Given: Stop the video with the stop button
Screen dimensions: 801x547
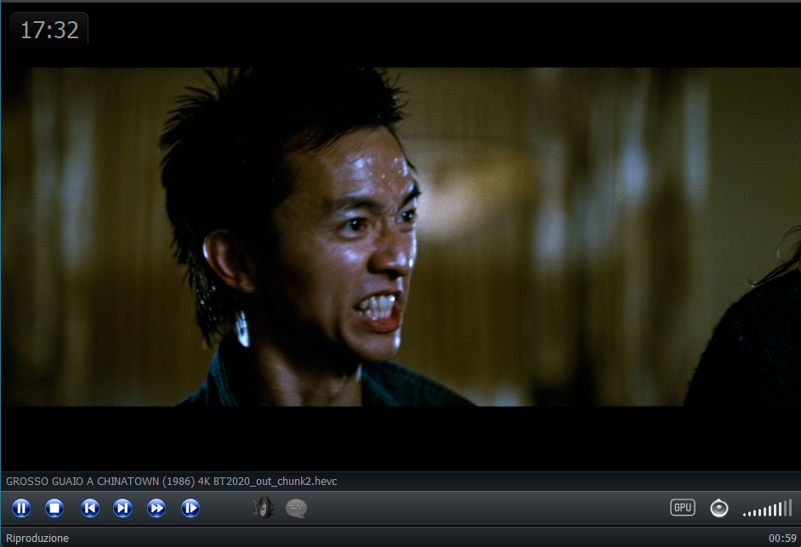Looking at the screenshot, I should click(54, 508).
